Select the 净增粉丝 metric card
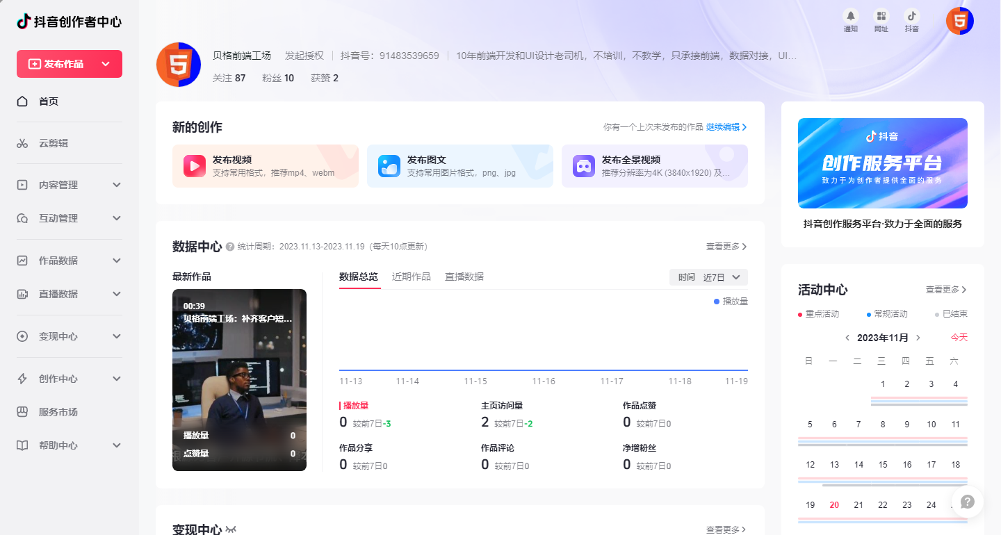This screenshot has height=535, width=1001. [x=647, y=457]
